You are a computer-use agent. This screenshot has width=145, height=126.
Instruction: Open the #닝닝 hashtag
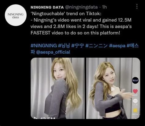click(64, 45)
